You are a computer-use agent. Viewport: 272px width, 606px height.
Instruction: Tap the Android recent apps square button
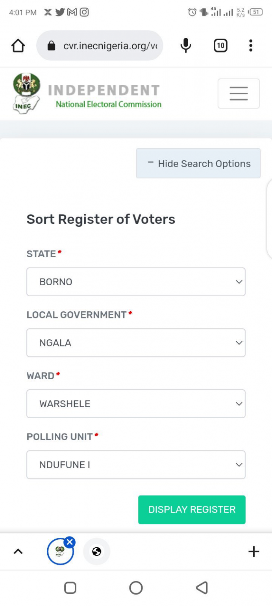pos(70,588)
